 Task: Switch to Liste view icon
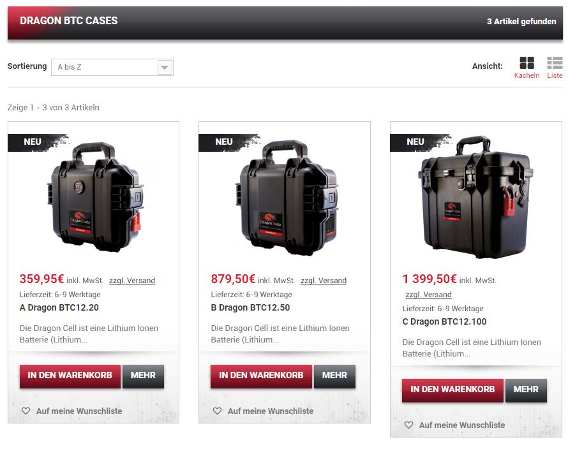coord(555,63)
